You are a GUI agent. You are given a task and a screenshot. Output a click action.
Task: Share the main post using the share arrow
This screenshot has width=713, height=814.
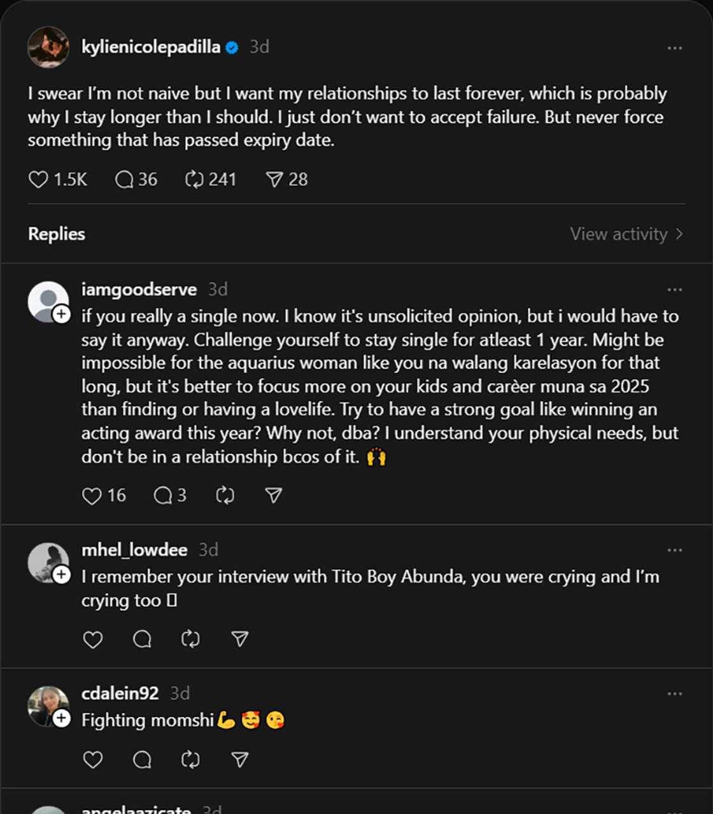(x=274, y=180)
